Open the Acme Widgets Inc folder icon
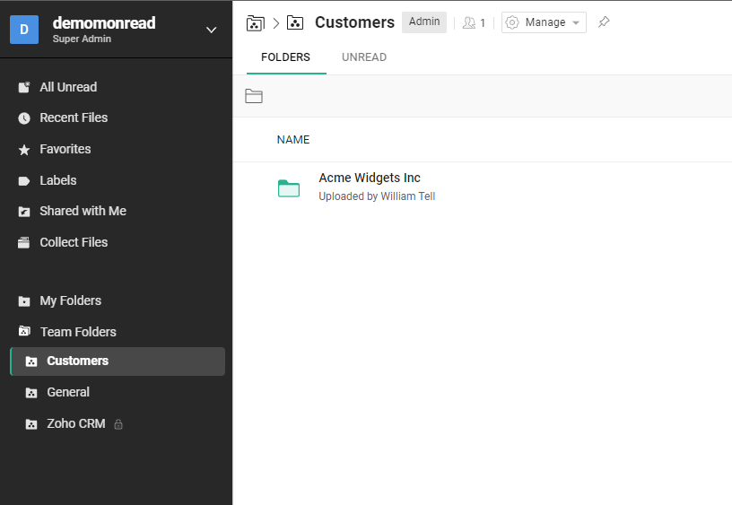The height and width of the screenshot is (505, 732). 289,188
